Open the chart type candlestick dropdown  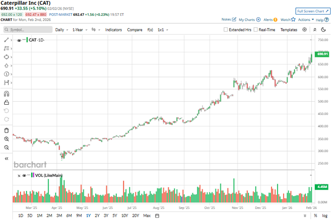click(x=96, y=30)
